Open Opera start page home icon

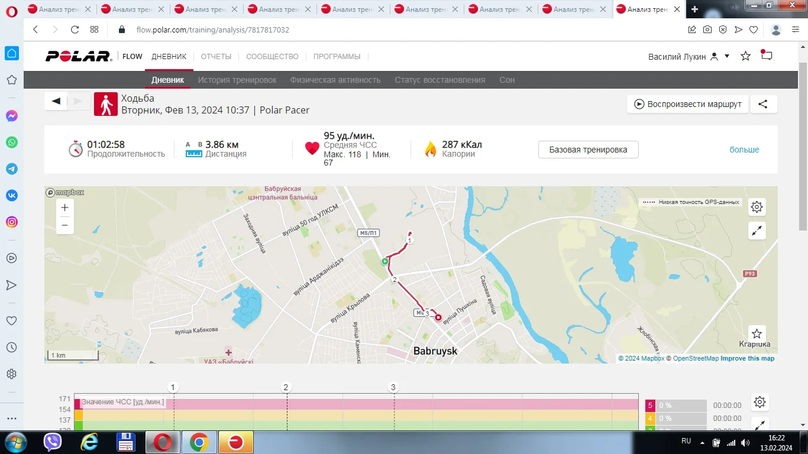tap(12, 53)
